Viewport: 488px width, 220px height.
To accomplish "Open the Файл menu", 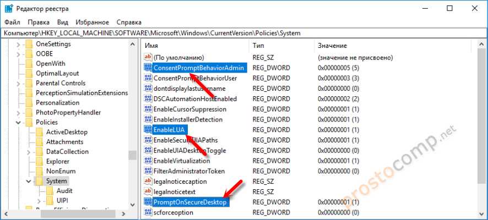I will pyautogui.click(x=12, y=23).
